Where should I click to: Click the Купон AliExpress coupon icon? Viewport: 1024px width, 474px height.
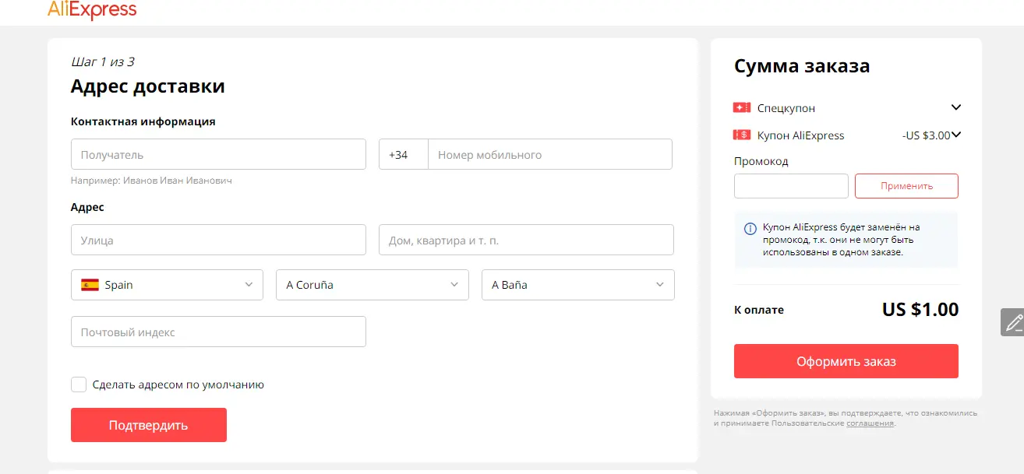741,135
